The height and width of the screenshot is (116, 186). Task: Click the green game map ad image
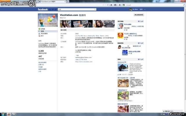click(x=123, y=95)
